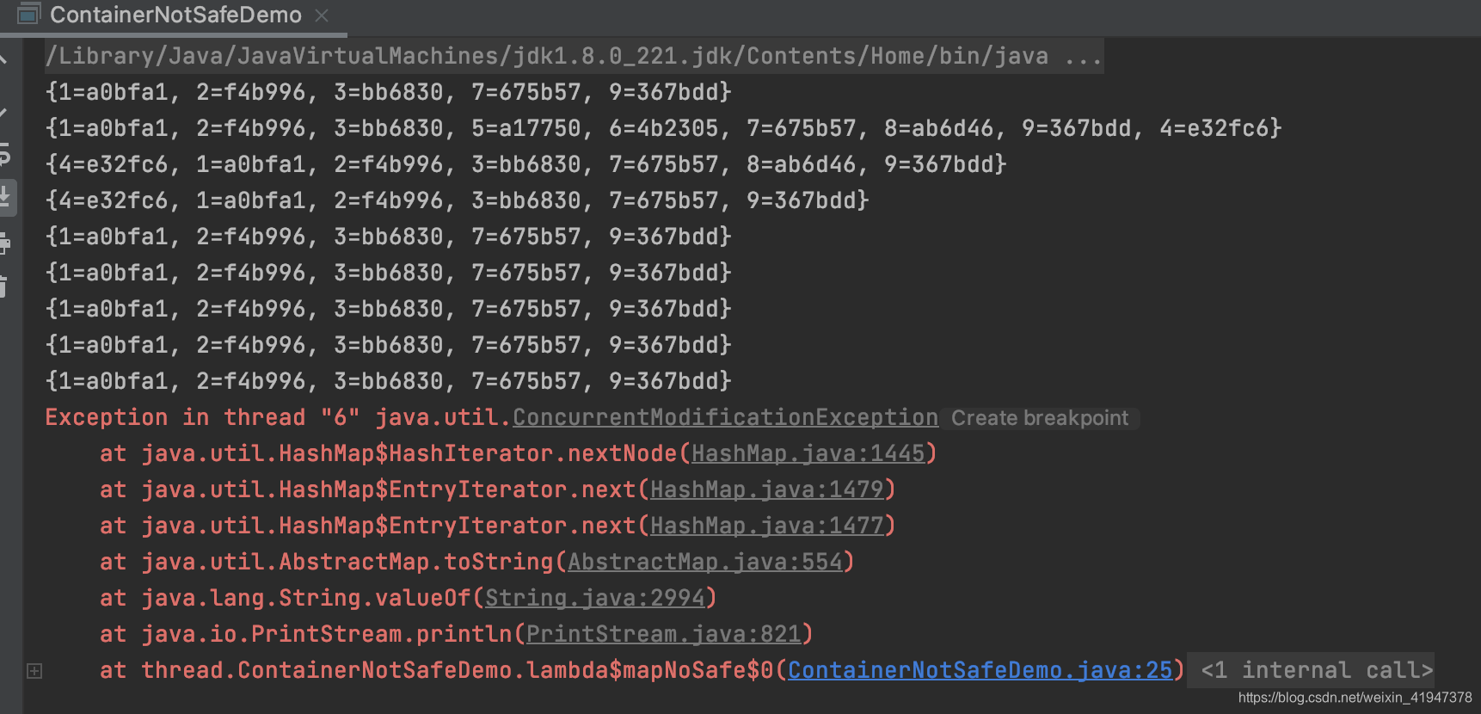Toggle the soft-wrap console icon
1481x714 pixels.
4,156
